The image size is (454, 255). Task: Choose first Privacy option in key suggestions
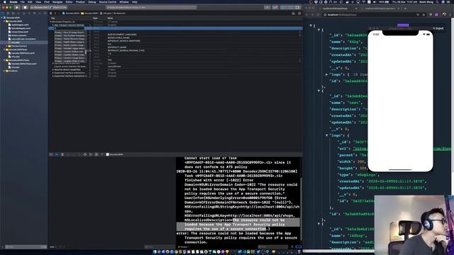point(70,33)
